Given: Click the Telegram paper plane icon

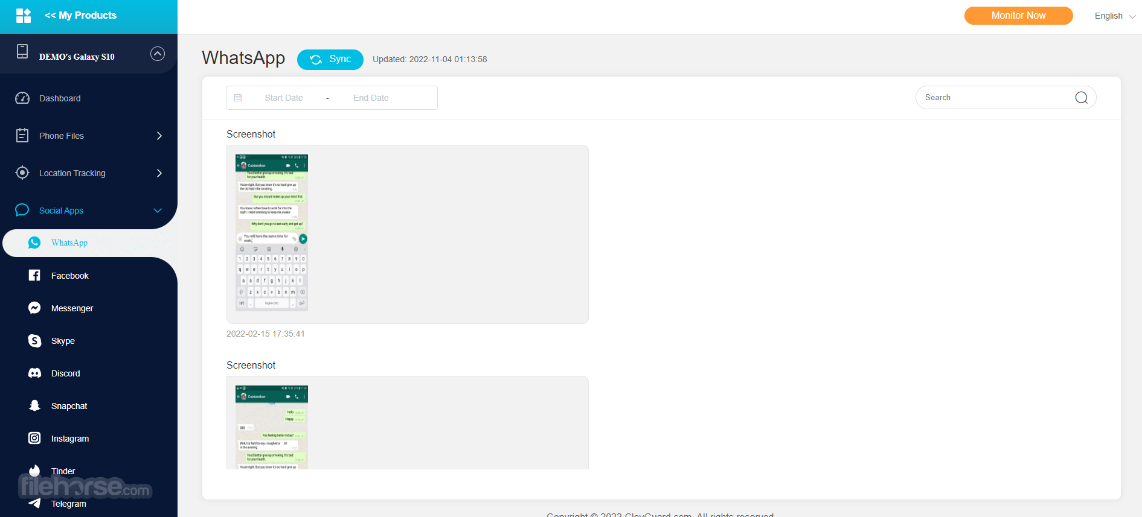Looking at the screenshot, I should (x=34, y=504).
